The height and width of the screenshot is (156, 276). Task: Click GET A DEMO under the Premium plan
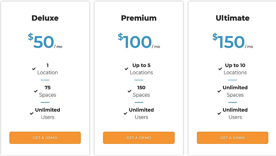point(139,138)
